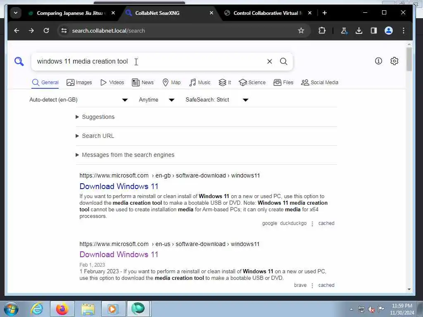This screenshot has height=317, width=423.
Task: Open second Download Windows 11 result (en-us)
Action: (119, 254)
